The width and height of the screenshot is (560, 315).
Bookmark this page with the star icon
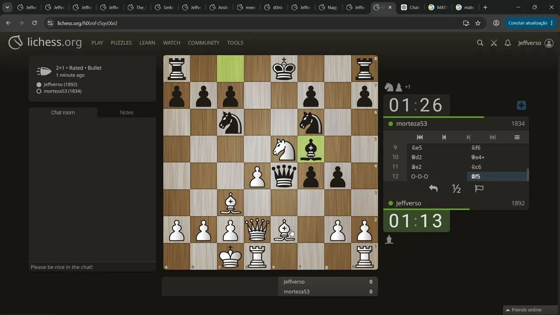[x=478, y=23]
